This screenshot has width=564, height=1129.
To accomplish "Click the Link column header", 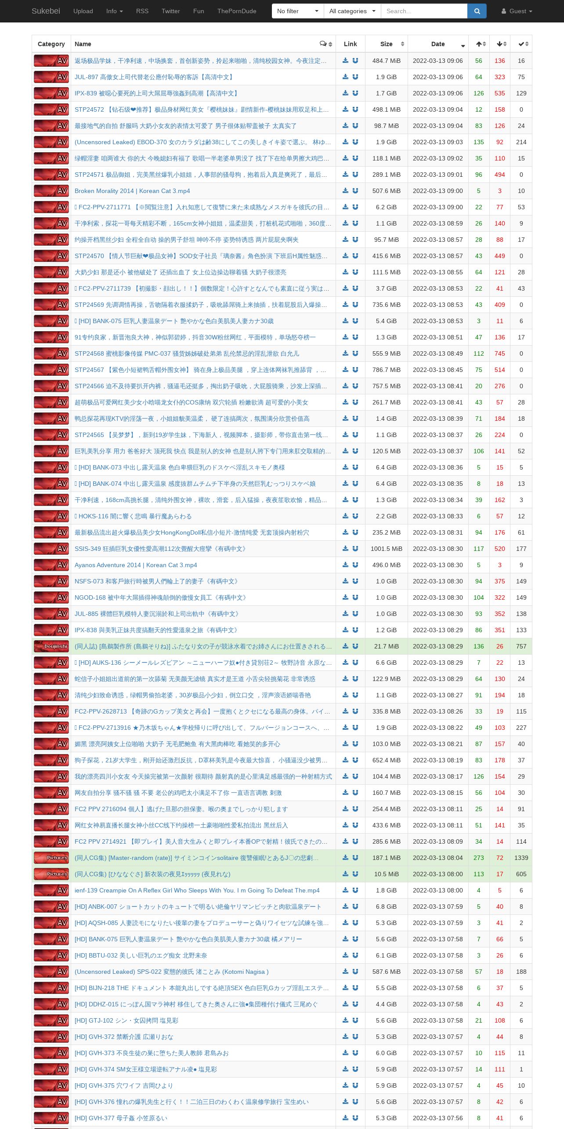I will click(x=351, y=44).
